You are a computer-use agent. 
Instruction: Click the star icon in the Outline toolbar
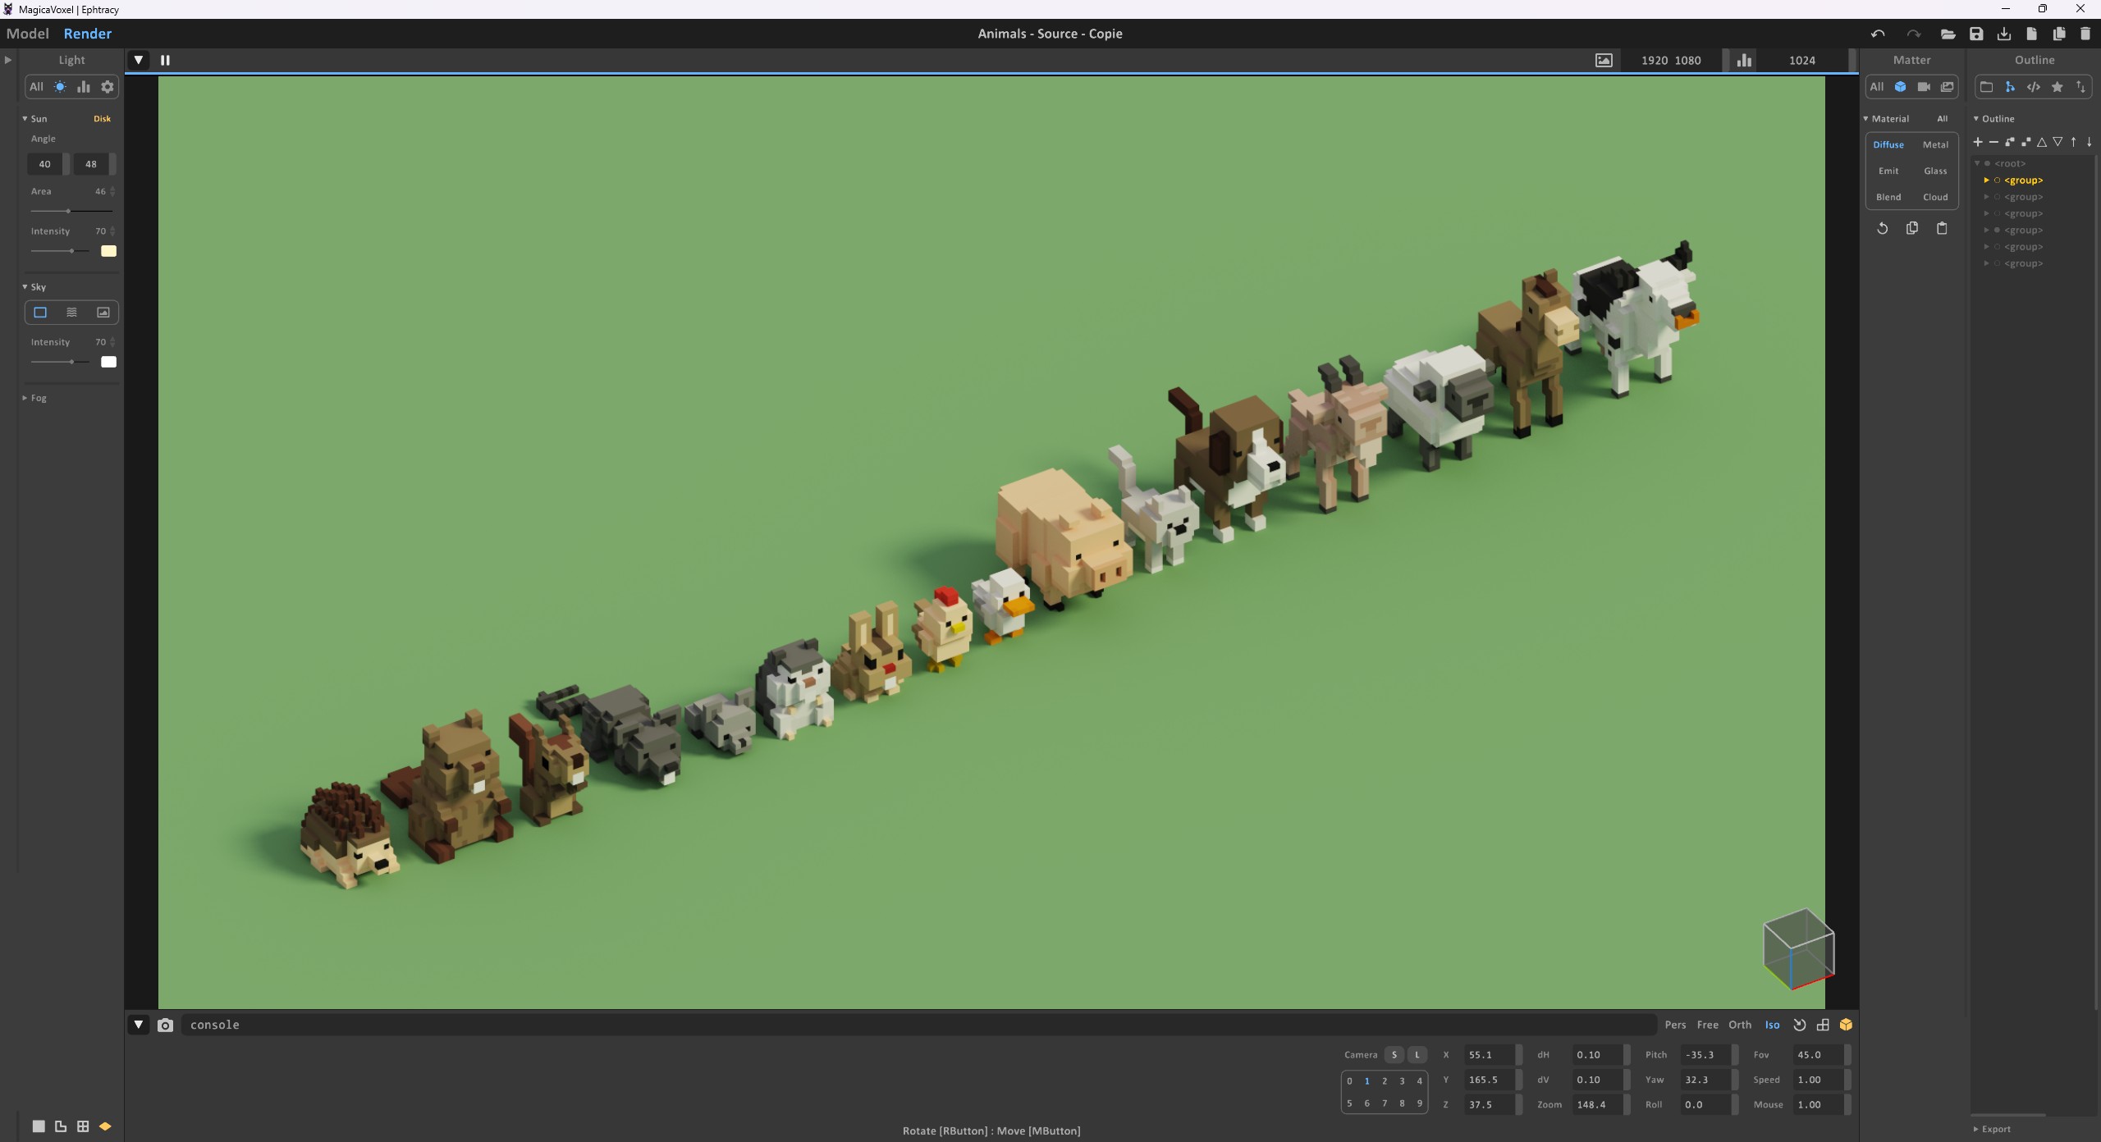pos(2057,87)
